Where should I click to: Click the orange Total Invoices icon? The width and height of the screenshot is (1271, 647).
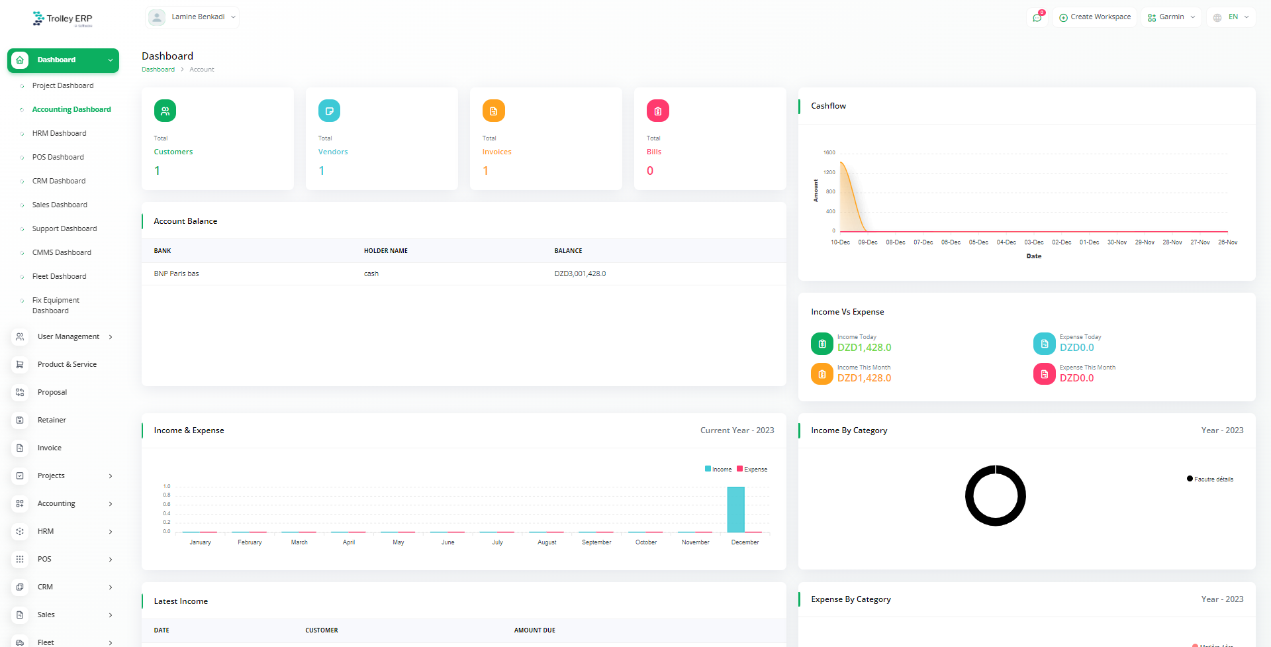[493, 111]
